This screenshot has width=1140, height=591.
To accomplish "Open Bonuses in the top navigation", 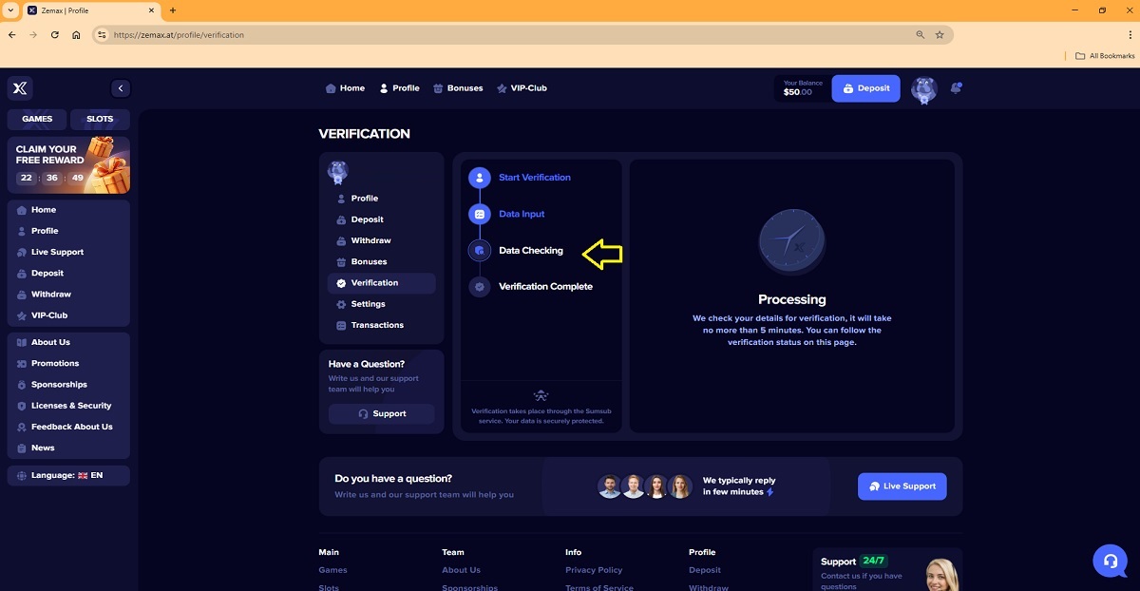I will point(458,88).
